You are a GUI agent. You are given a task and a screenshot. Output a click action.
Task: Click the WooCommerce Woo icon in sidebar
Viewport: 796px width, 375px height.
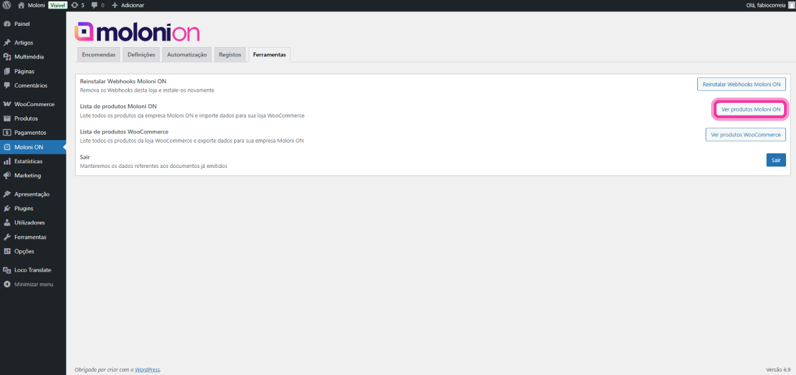pyautogui.click(x=7, y=104)
